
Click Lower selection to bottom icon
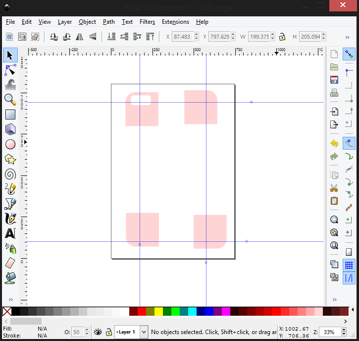click(x=111, y=37)
